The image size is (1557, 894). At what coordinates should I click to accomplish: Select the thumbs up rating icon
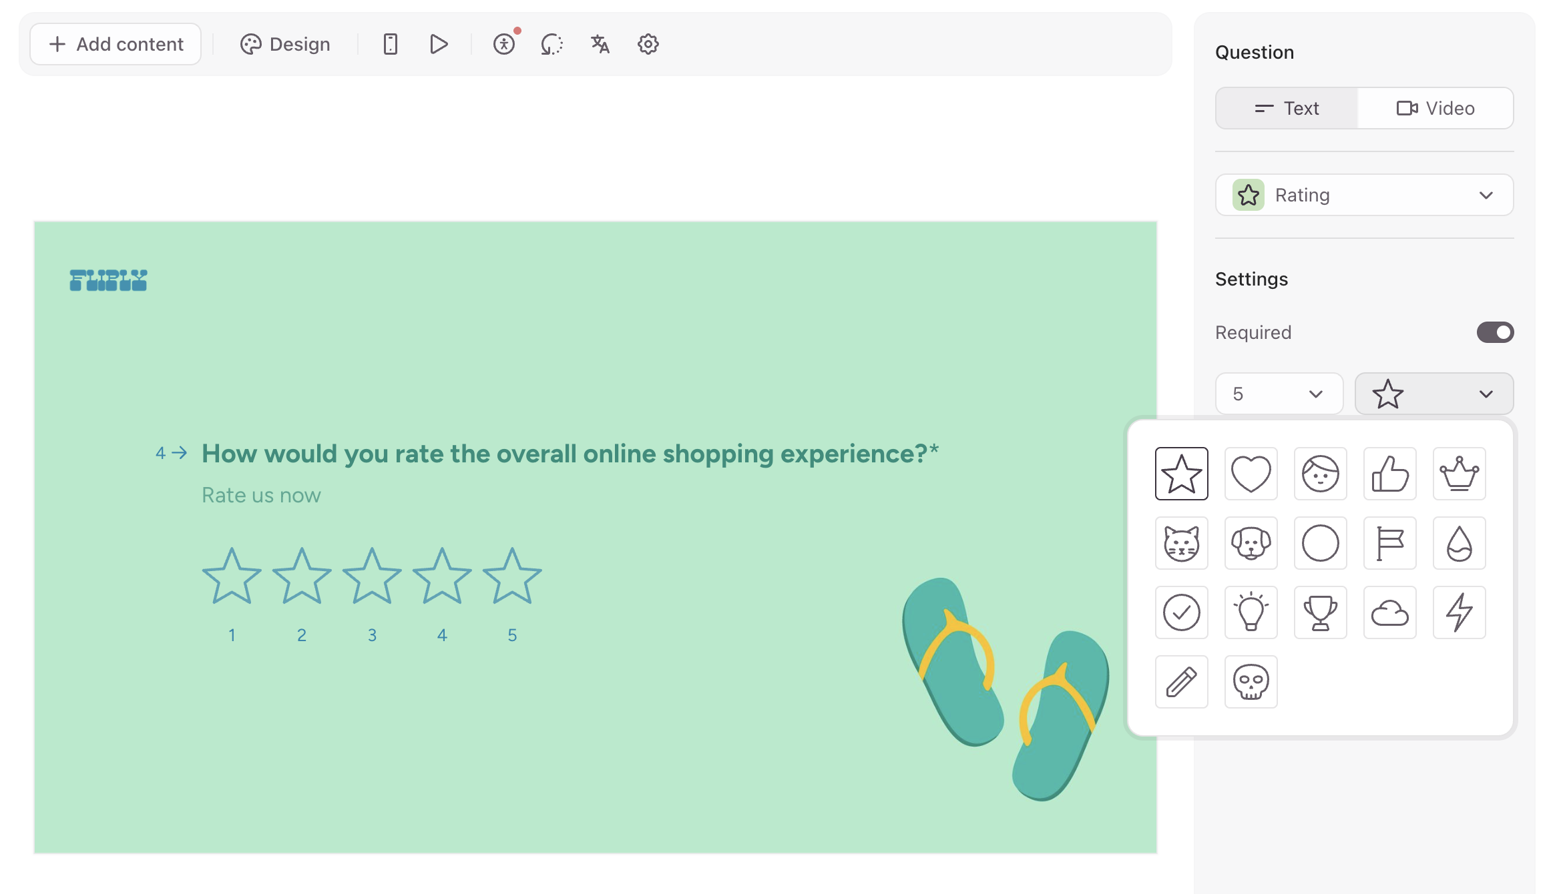point(1389,474)
